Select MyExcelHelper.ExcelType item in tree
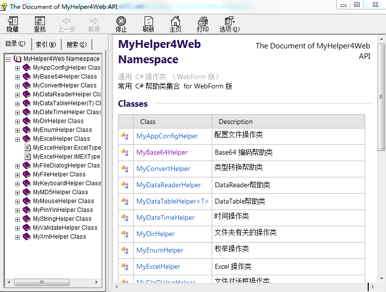This screenshot has width=386, height=292. click(x=67, y=148)
